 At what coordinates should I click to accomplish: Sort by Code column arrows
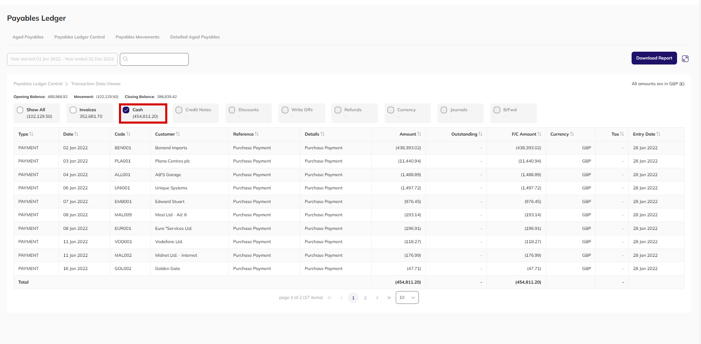click(x=128, y=134)
